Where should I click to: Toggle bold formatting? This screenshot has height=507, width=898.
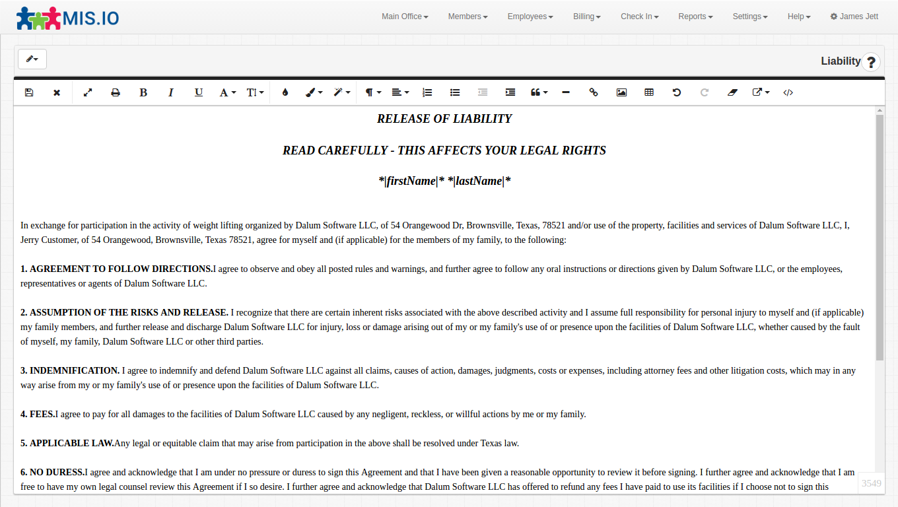point(143,92)
